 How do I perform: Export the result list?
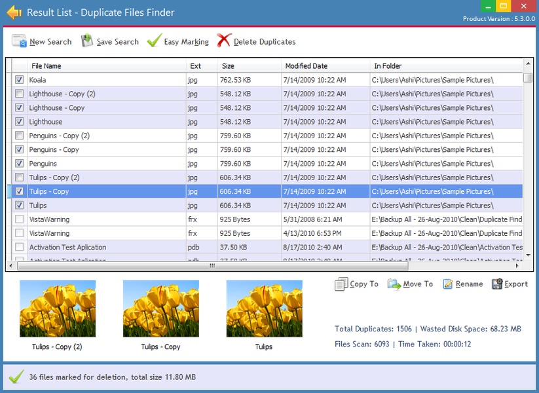tap(497, 284)
